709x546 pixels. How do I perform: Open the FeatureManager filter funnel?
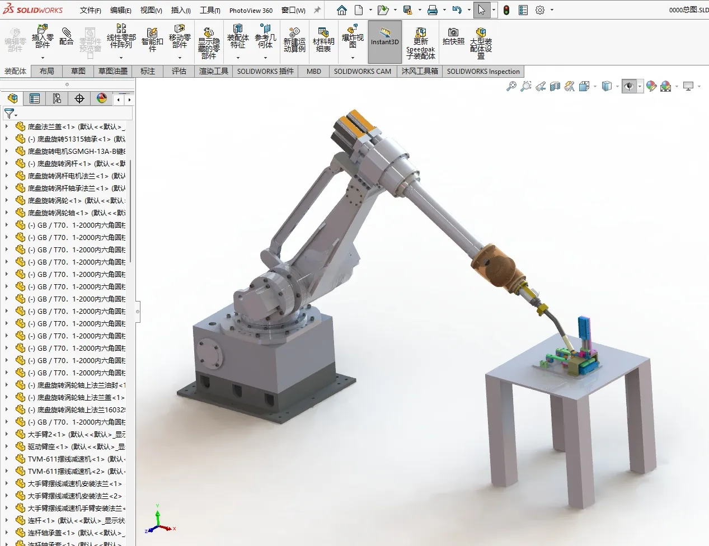pos(9,114)
